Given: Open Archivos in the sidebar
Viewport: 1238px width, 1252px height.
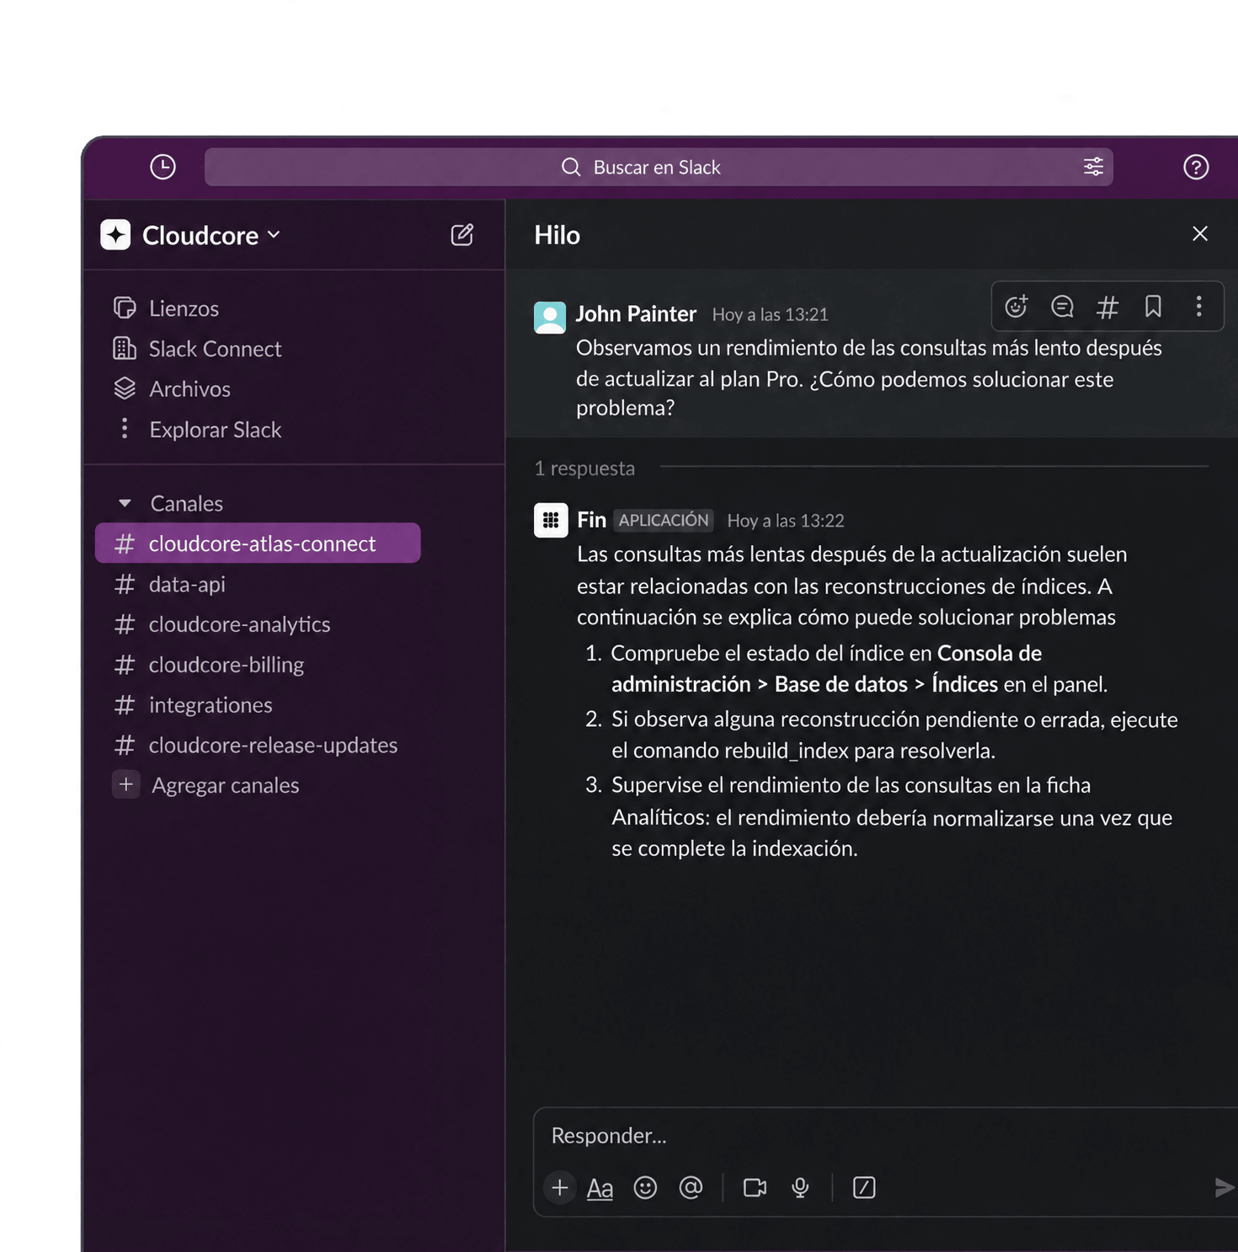Looking at the screenshot, I should 172,389.
